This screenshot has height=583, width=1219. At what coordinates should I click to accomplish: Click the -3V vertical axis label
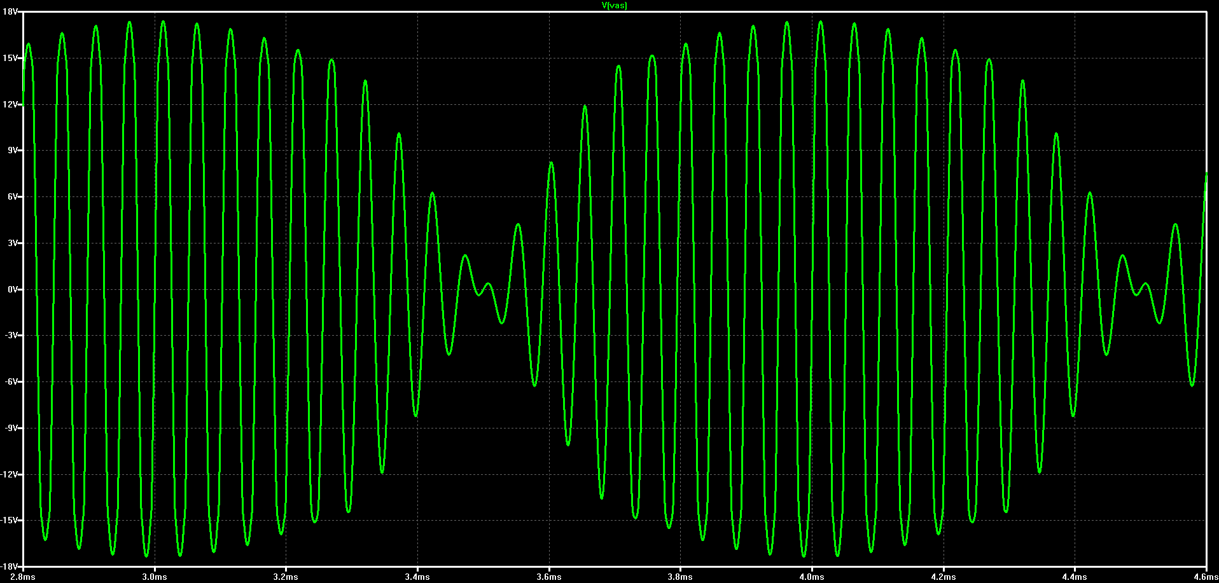click(x=11, y=336)
